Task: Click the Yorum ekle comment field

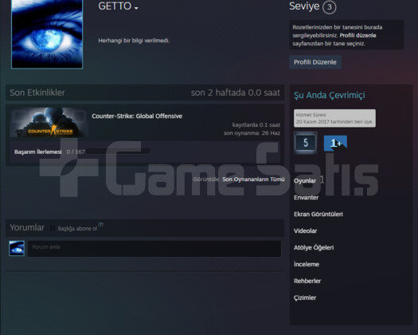Action: pos(154,248)
